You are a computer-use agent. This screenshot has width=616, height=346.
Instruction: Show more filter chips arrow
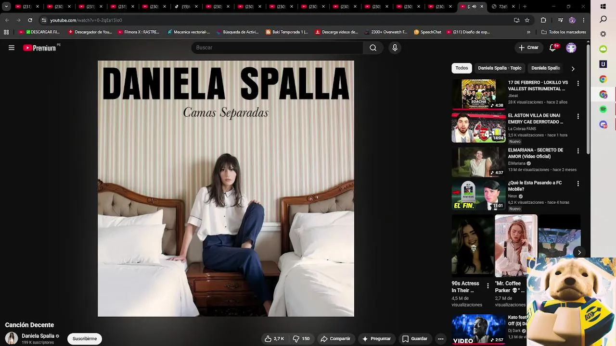pyautogui.click(x=573, y=68)
